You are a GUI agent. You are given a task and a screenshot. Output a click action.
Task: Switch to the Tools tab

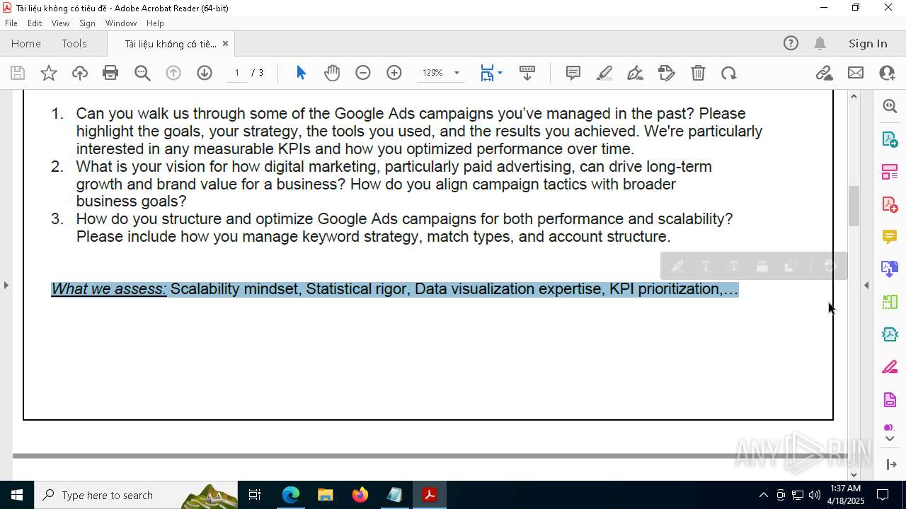74,44
